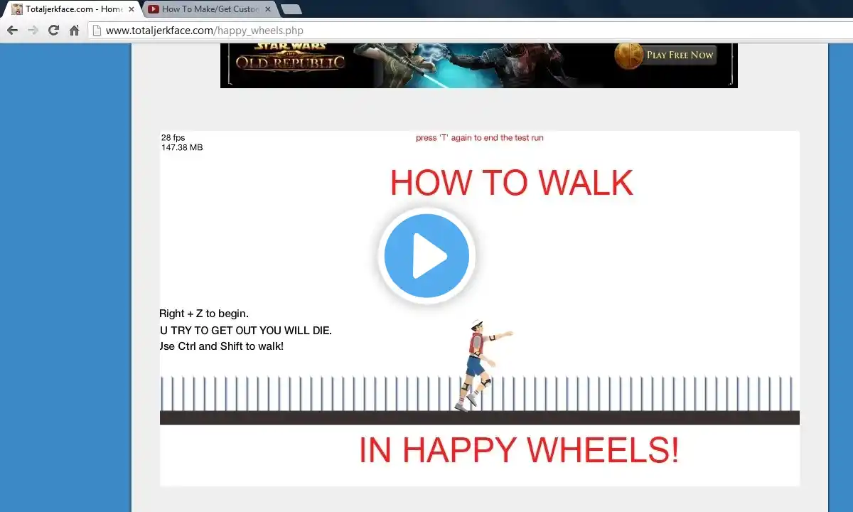This screenshot has height=512, width=853.
Task: Click the walking character in the game
Action: (483, 365)
